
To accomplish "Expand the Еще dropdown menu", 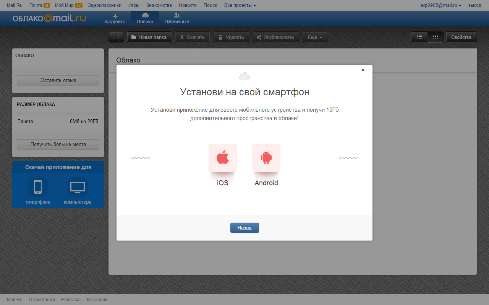I will pos(315,37).
